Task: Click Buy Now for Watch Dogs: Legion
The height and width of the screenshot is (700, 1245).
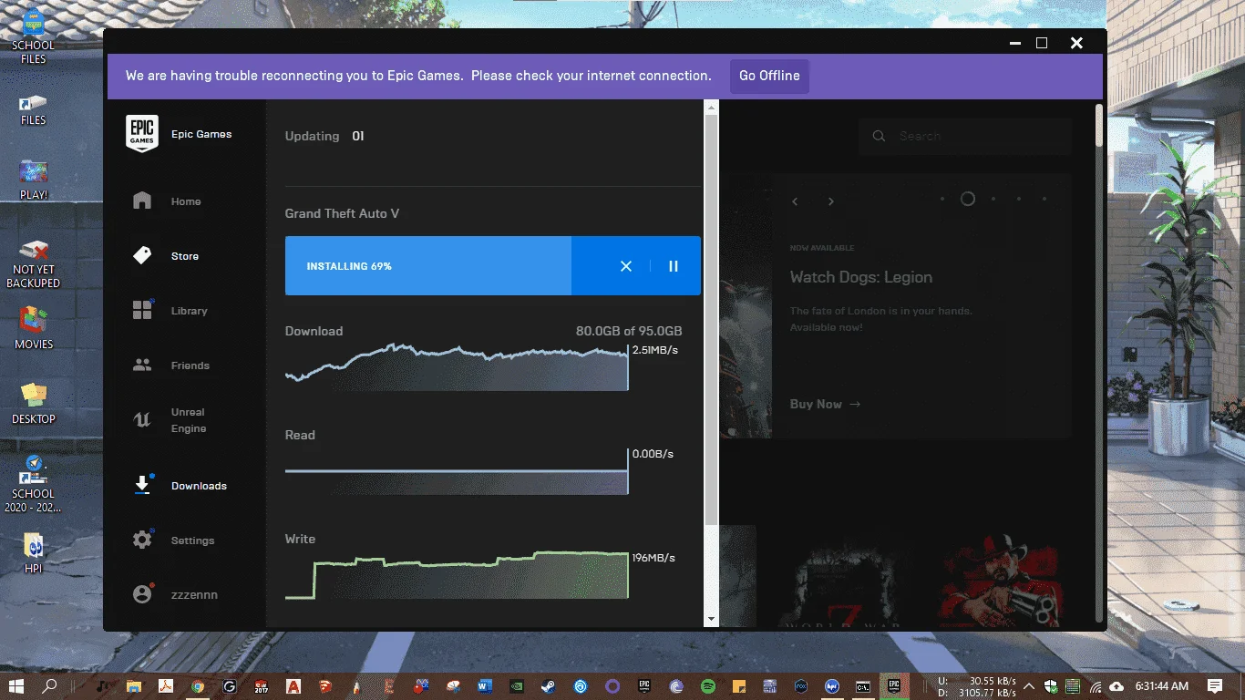Action: click(825, 404)
